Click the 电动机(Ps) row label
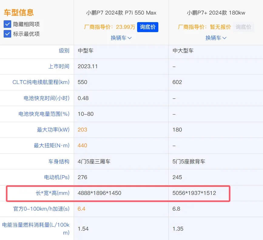Image resolution: width=263 pixels, height=240 pixels. (x=57, y=177)
